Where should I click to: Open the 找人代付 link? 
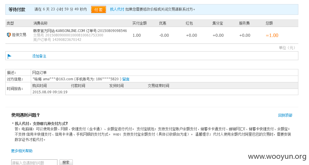pos(117,9)
